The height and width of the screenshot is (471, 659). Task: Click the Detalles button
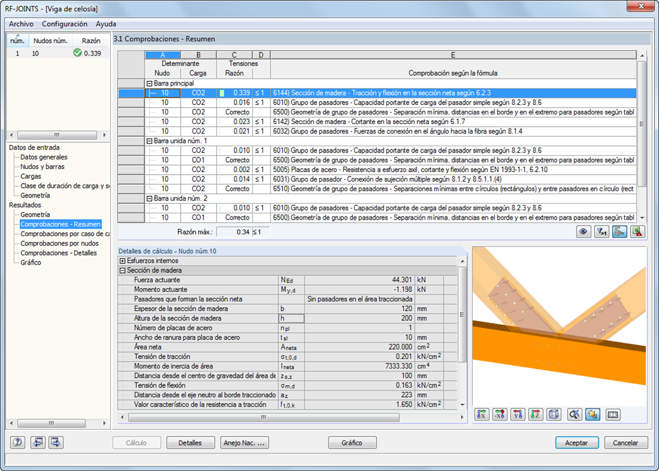190,443
